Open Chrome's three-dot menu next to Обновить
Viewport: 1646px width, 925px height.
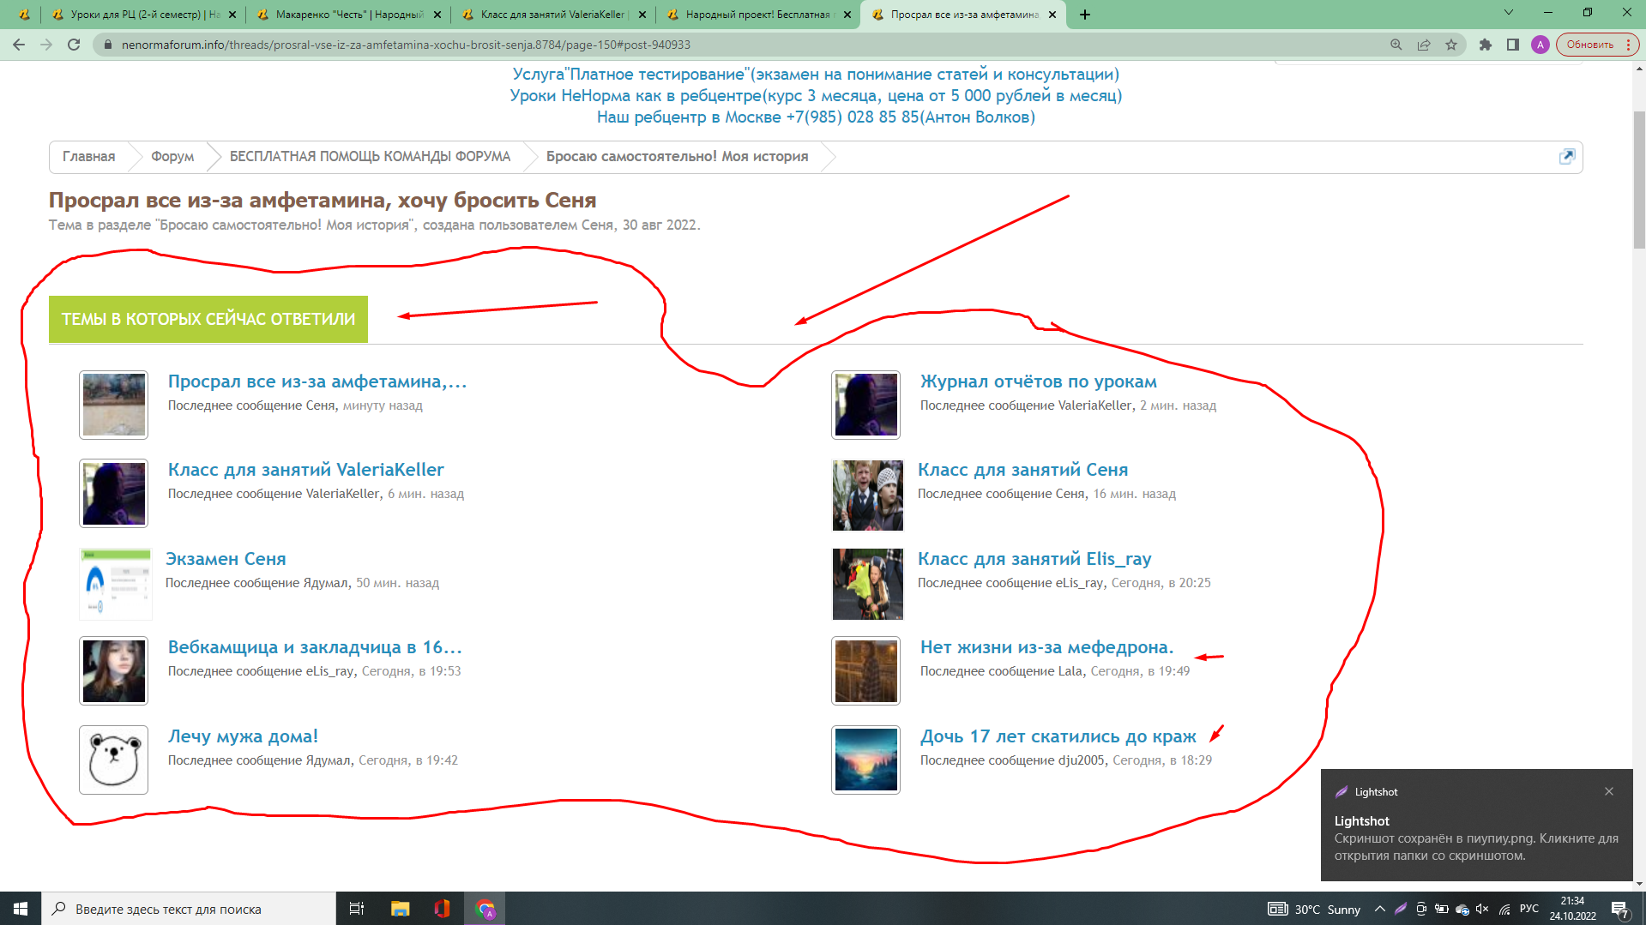click(1629, 45)
